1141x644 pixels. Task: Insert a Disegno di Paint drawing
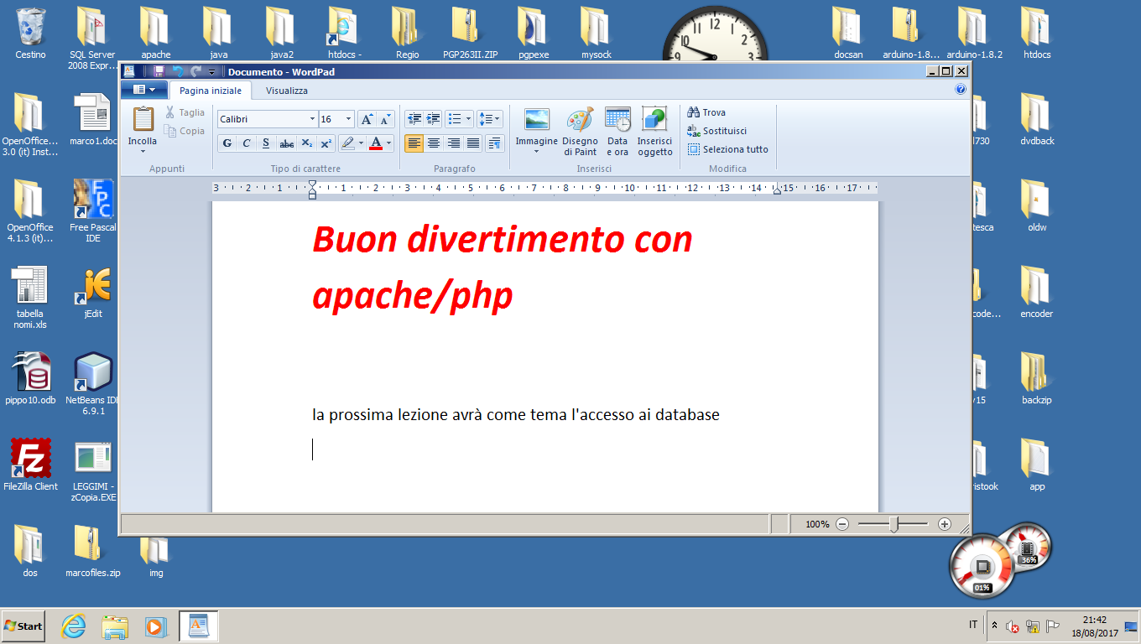coord(580,132)
